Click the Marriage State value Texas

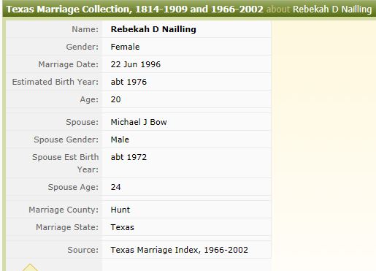point(122,227)
